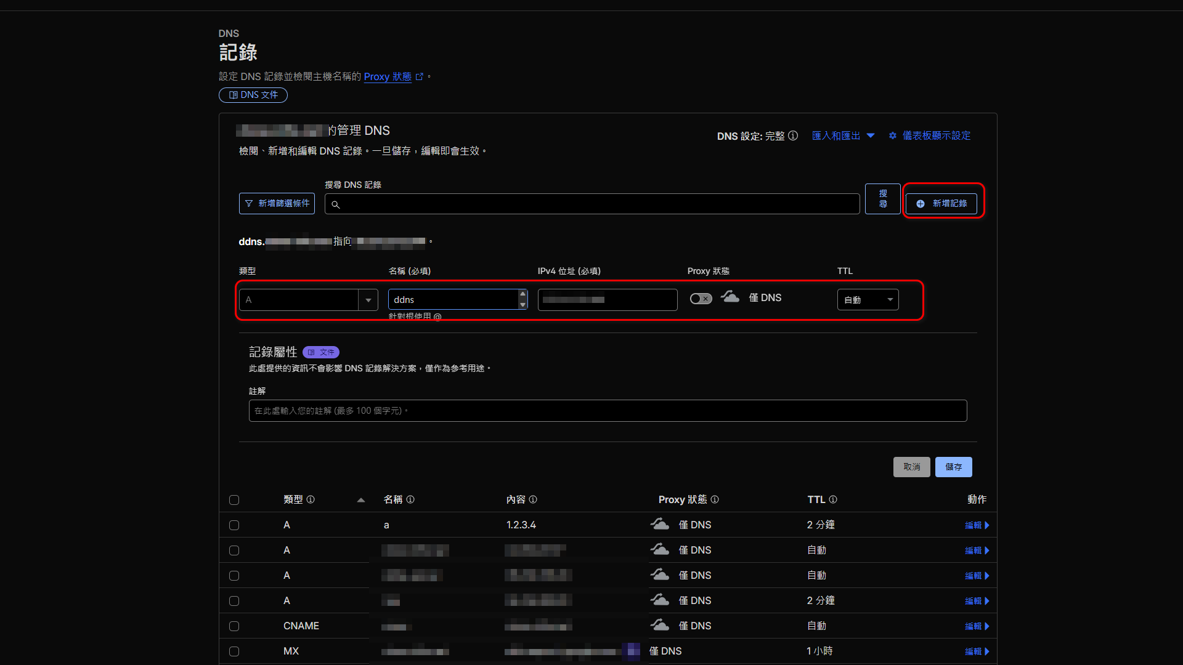This screenshot has height=665, width=1183.
Task: Click the cloud icon next to 僅 DNS
Action: pyautogui.click(x=730, y=297)
